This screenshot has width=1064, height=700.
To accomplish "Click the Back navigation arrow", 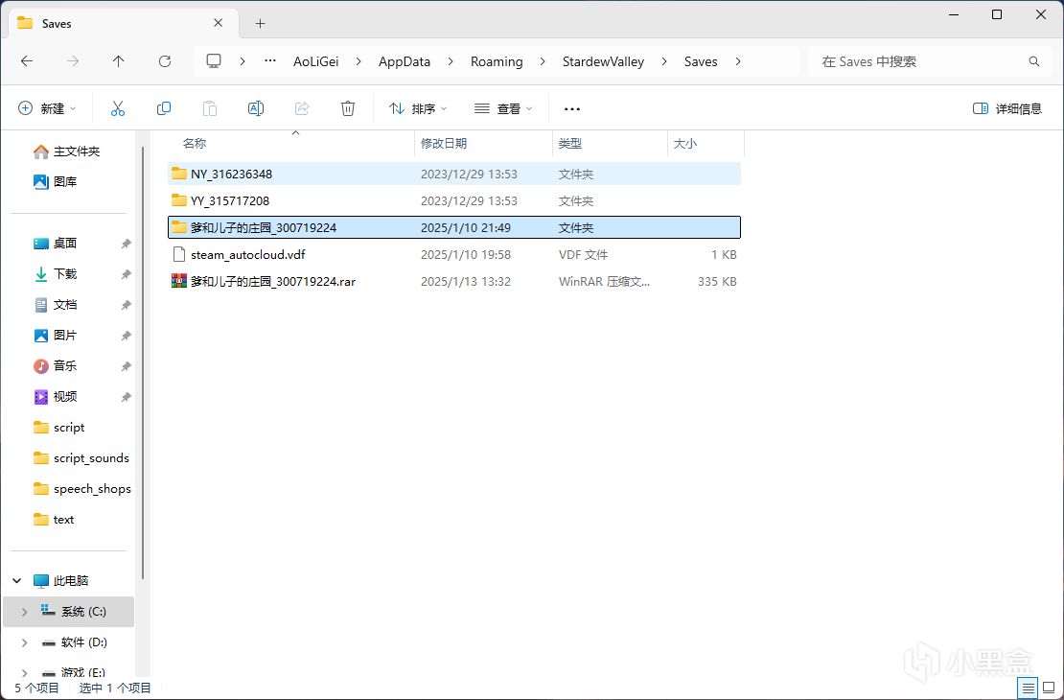I will [x=27, y=61].
